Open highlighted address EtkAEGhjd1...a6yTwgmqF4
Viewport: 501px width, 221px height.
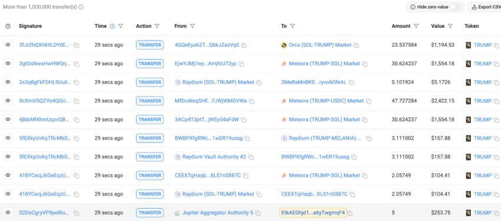coord(313,213)
